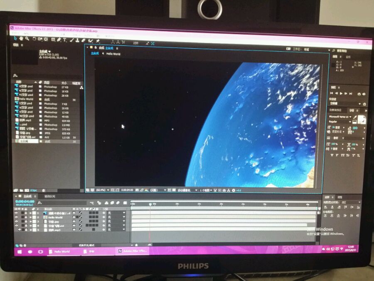Screen dimensions: 374x281
Task: Select the Unified Camera tool
Action: [x=40, y=39]
